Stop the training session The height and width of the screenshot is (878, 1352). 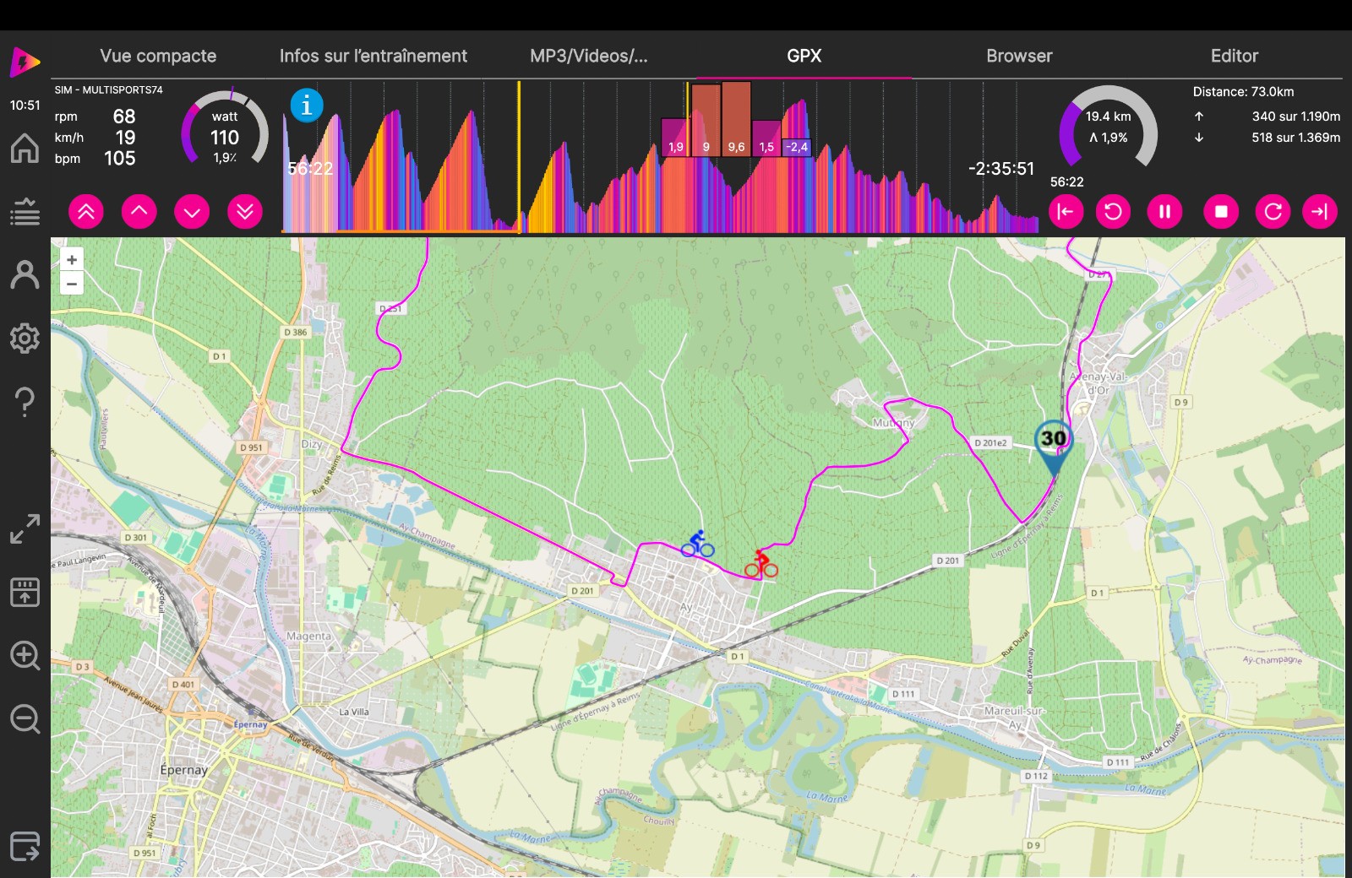pos(1220,212)
